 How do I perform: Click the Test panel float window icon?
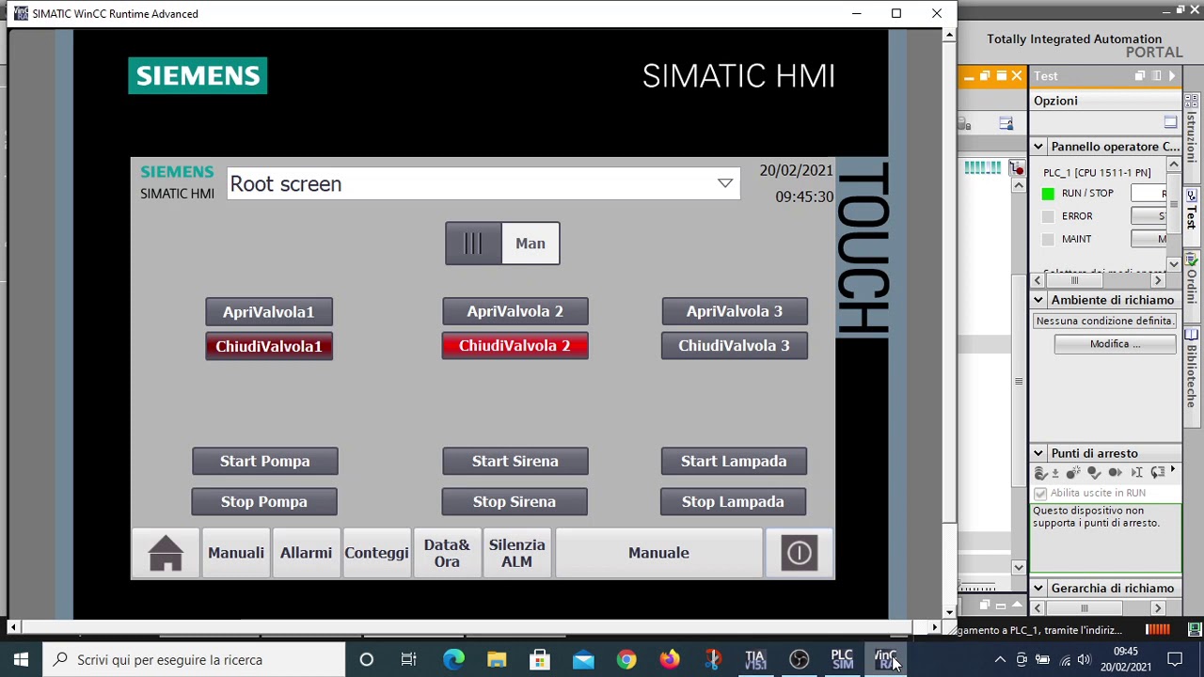click(x=1140, y=76)
